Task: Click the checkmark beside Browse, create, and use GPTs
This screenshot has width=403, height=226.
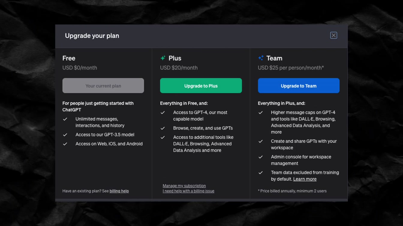Action: click(x=163, y=128)
